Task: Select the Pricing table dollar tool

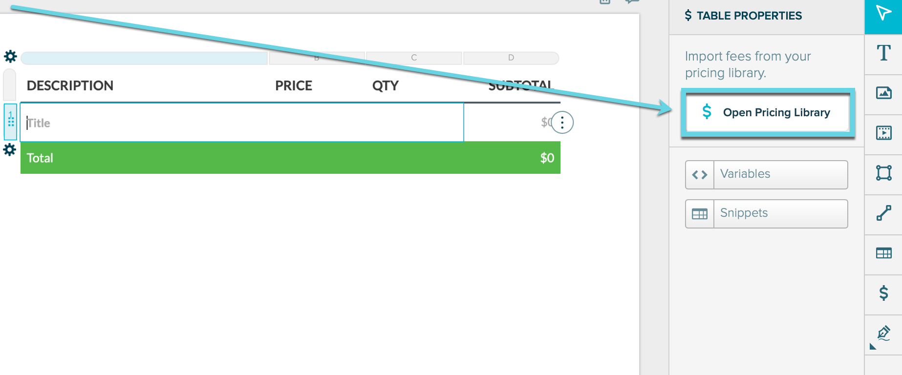Action: click(x=883, y=293)
